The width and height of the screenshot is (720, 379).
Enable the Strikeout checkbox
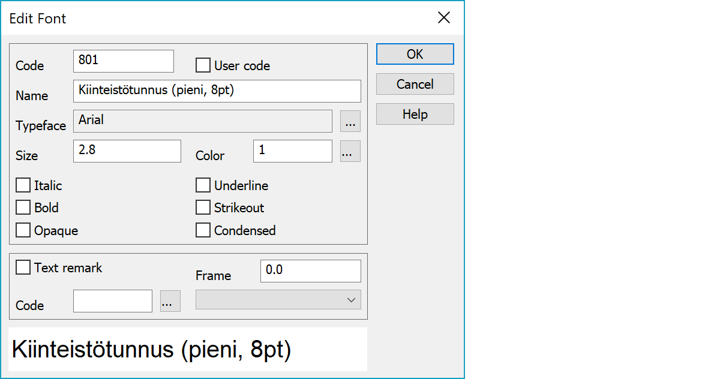tap(203, 207)
